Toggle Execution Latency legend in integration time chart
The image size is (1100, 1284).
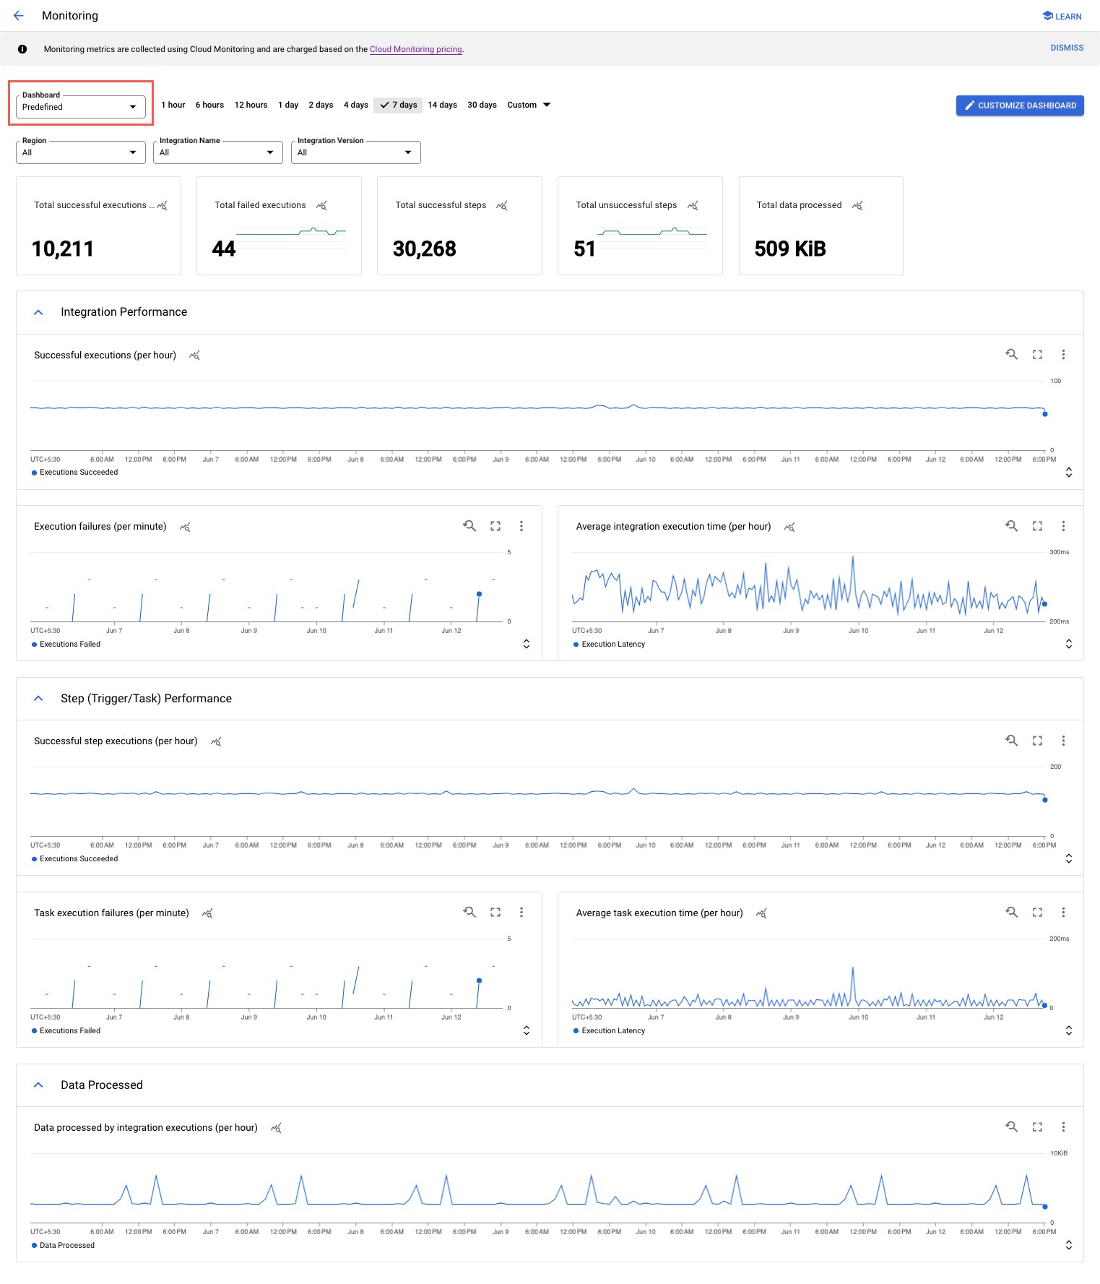612,644
